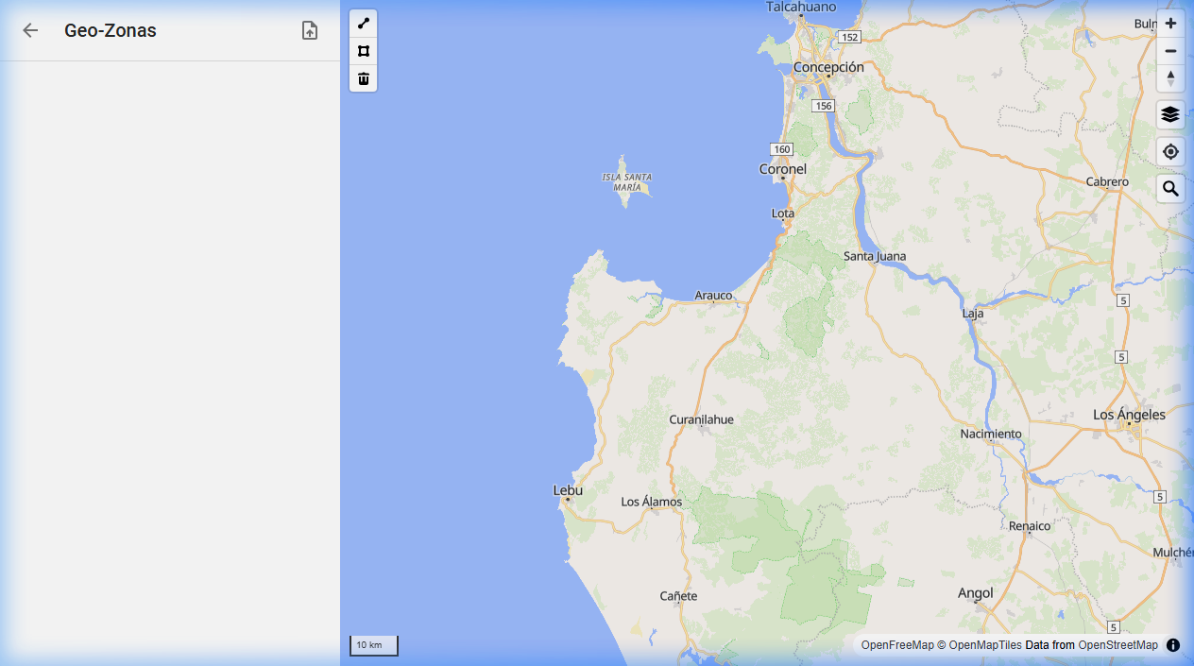Click the Nacimiento town label

tap(991, 434)
